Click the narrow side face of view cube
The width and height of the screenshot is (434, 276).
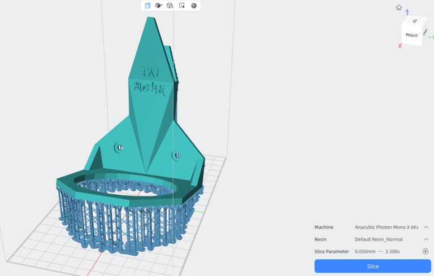pyautogui.click(x=424, y=32)
